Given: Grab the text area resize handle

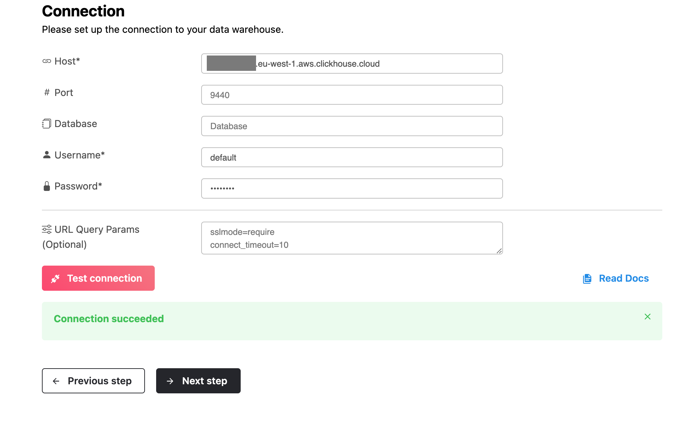Looking at the screenshot, I should tap(499, 251).
